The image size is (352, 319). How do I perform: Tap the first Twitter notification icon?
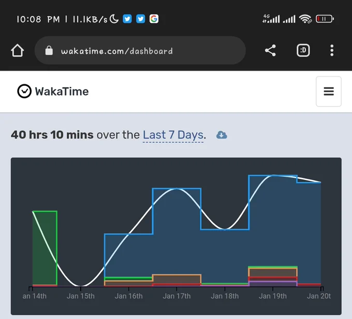(127, 19)
